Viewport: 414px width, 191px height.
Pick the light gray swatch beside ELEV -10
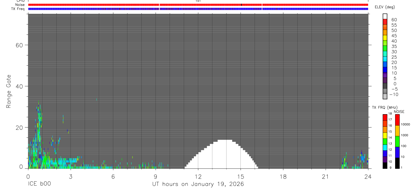[385, 96]
